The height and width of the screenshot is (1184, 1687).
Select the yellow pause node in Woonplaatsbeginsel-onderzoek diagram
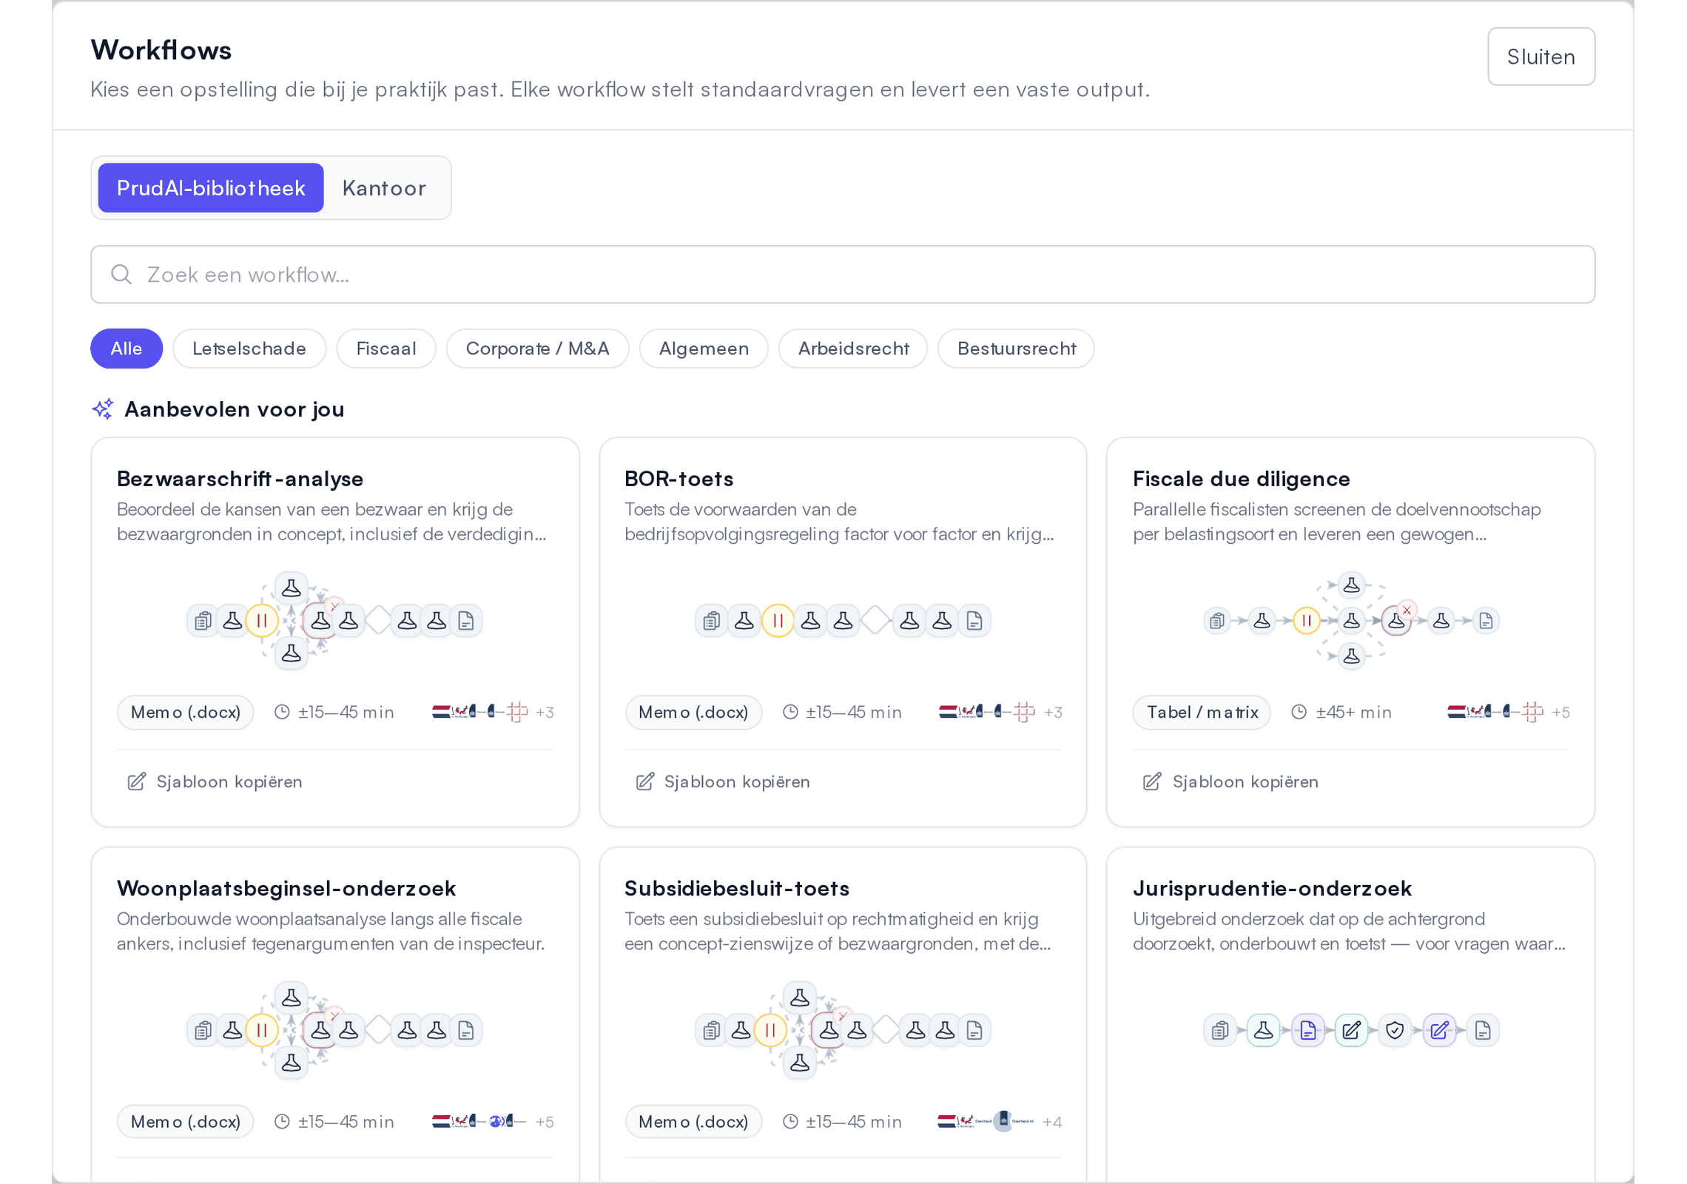262,1029
